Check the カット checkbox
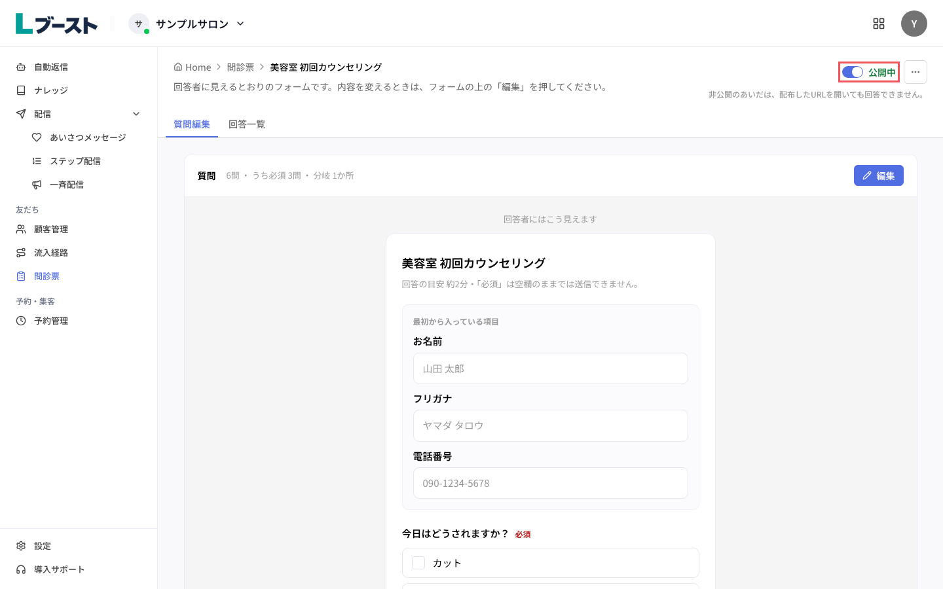 click(418, 563)
